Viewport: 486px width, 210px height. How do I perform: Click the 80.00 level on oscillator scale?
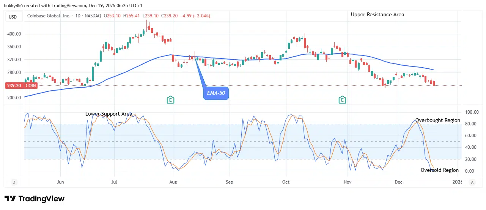(470, 124)
